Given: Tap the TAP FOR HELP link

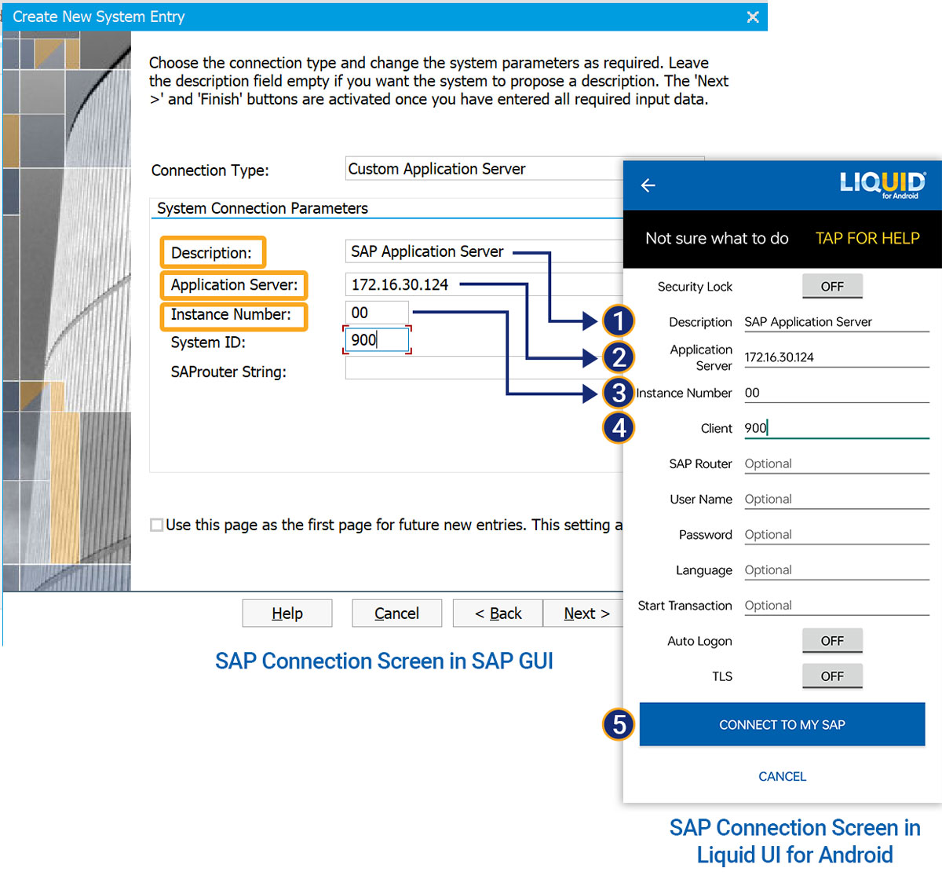Looking at the screenshot, I should 867,239.
